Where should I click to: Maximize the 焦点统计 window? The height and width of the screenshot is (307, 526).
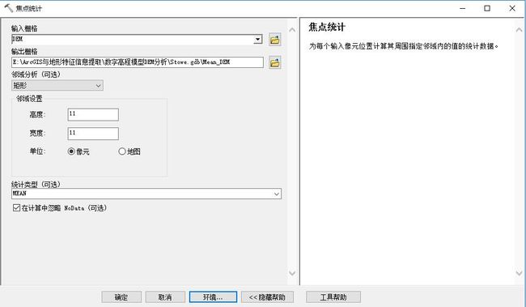pyautogui.click(x=487, y=8)
